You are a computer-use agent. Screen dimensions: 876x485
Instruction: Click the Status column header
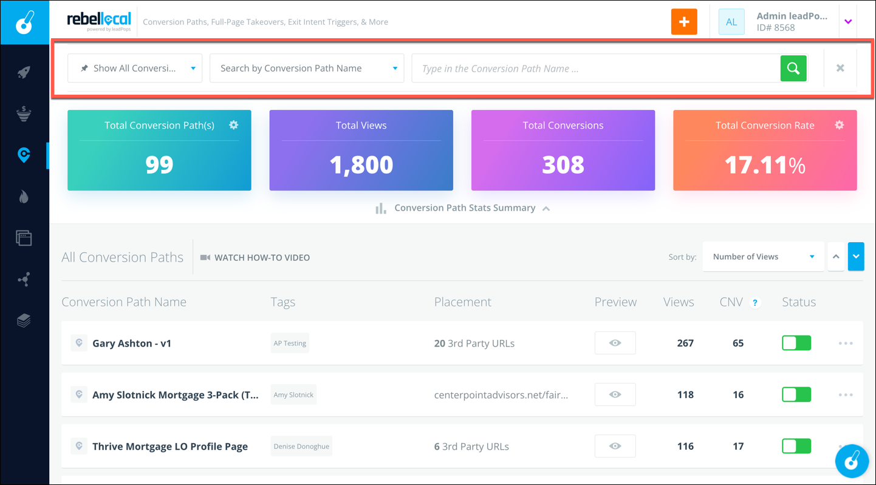(799, 302)
